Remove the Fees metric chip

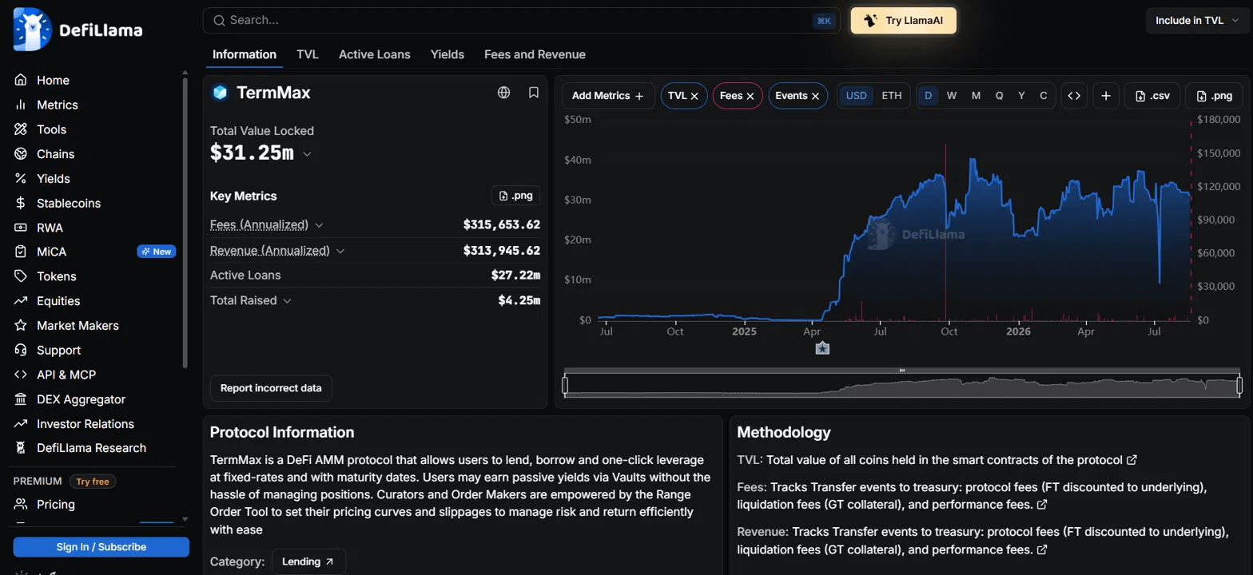(x=751, y=96)
